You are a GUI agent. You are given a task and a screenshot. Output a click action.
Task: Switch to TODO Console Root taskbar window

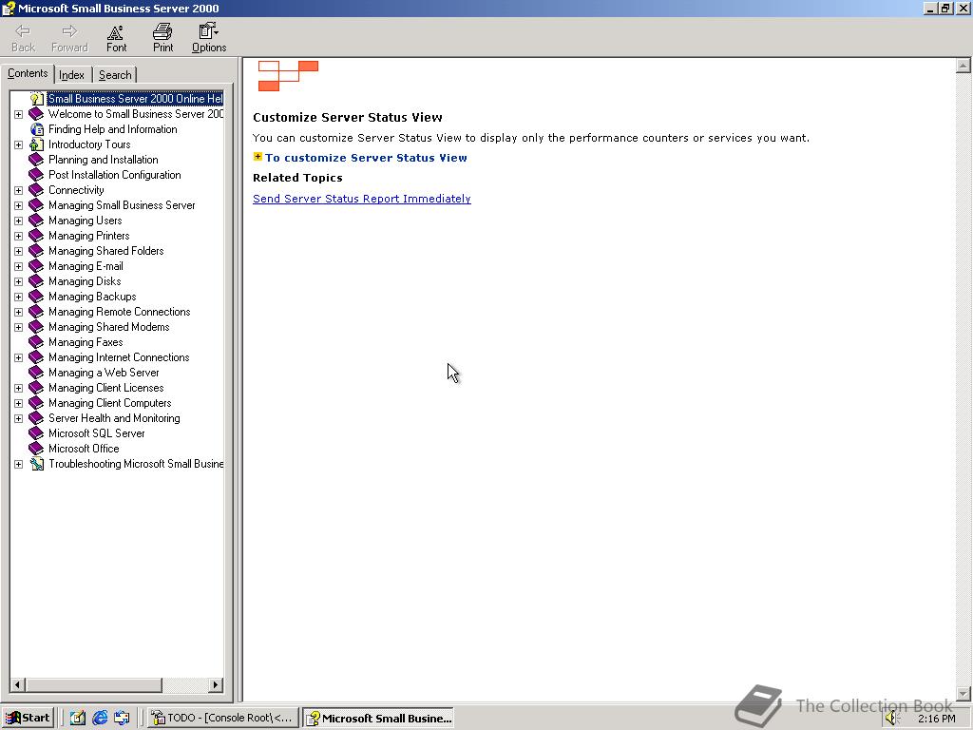tap(223, 719)
